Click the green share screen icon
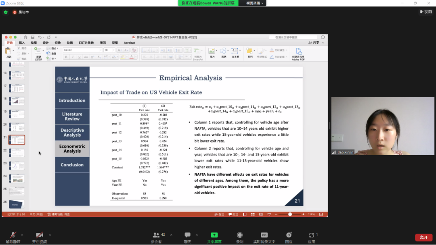Viewport: 436px width, 245px height. click(214, 235)
